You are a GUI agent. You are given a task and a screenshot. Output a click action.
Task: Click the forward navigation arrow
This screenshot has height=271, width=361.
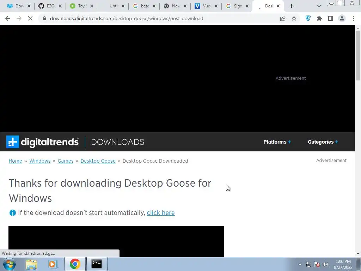coord(19,18)
